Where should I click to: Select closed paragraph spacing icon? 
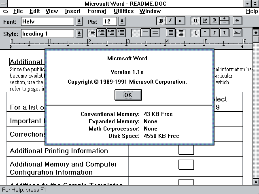(x=171, y=33)
